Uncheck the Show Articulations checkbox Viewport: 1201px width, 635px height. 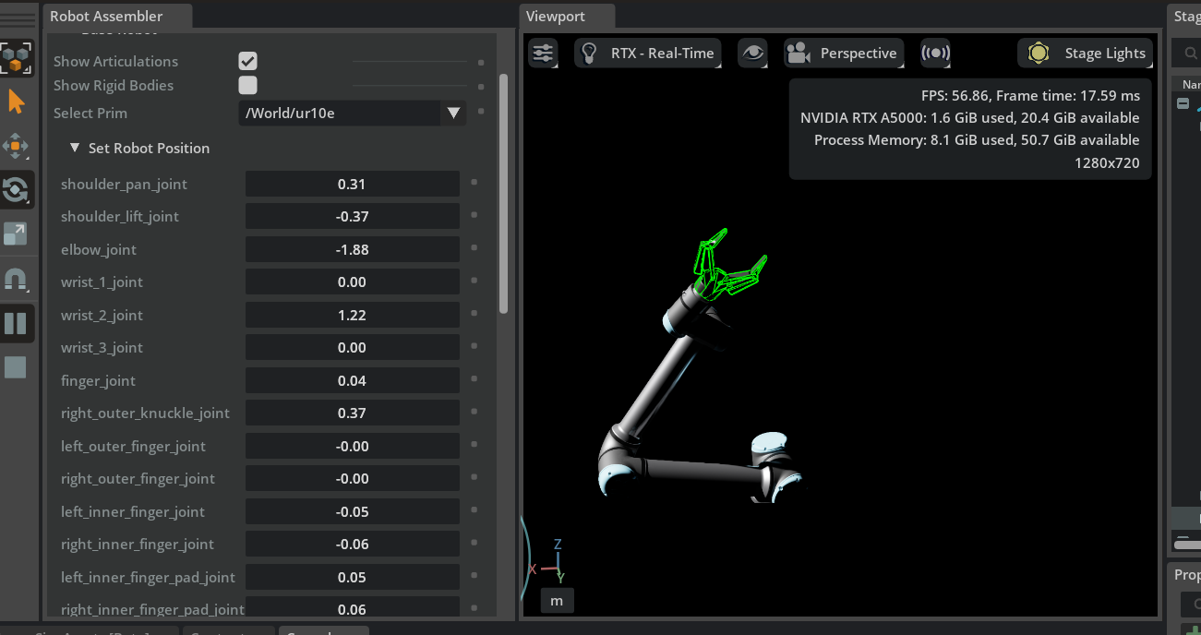(x=247, y=61)
